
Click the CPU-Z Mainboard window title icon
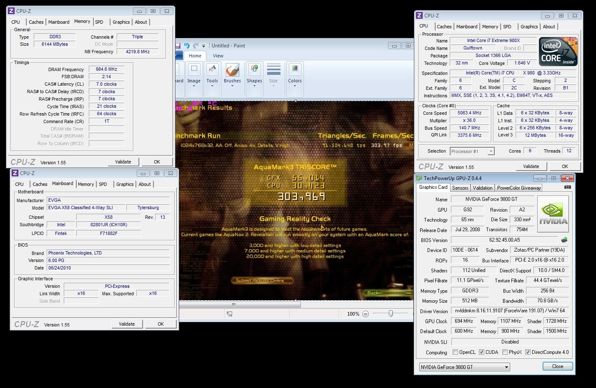click(15, 173)
